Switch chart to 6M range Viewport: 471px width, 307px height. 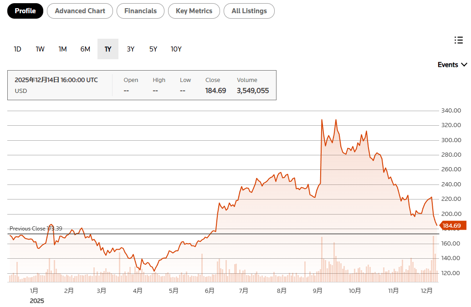85,49
